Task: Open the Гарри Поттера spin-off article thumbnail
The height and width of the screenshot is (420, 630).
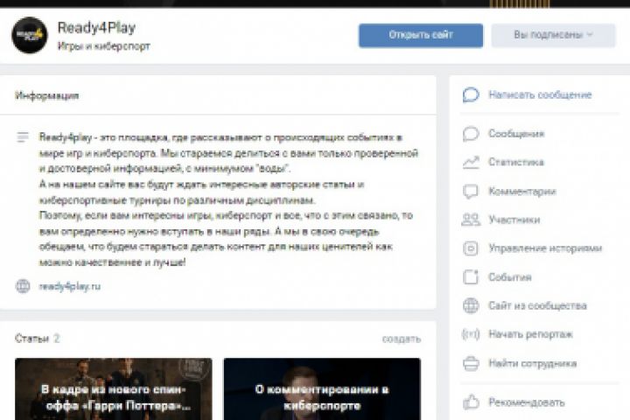Action: tap(113, 389)
